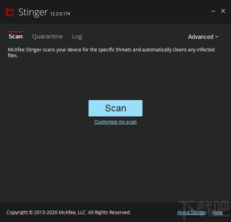Click the version number 12.2.0.174
The image size is (231, 222).
pyautogui.click(x=60, y=14)
